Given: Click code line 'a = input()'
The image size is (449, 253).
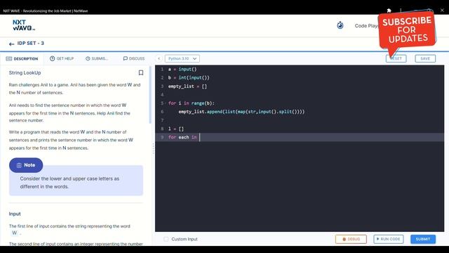Looking at the screenshot, I should point(182,69).
